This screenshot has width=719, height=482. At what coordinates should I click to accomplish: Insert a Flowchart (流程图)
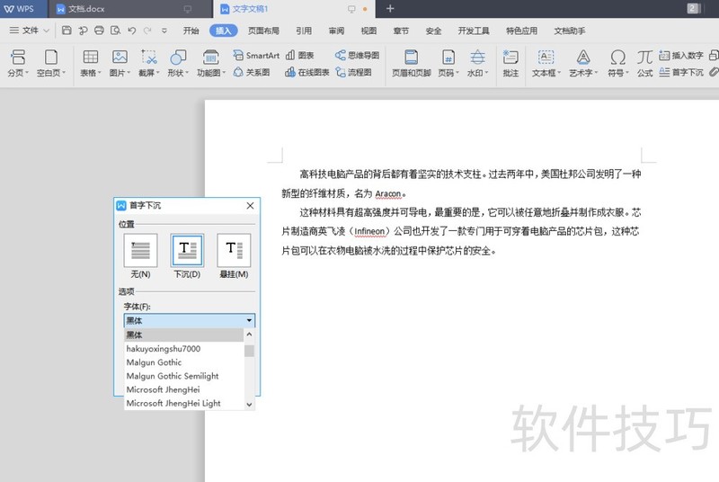tap(353, 73)
